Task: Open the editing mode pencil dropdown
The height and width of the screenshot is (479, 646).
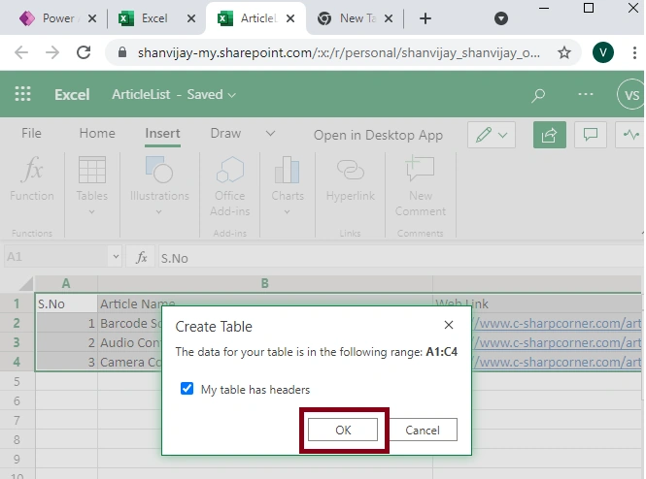Action: click(492, 135)
